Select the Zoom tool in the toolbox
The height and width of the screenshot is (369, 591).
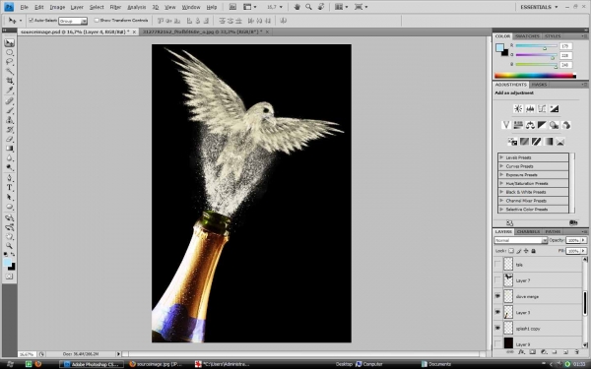pyautogui.click(x=10, y=246)
